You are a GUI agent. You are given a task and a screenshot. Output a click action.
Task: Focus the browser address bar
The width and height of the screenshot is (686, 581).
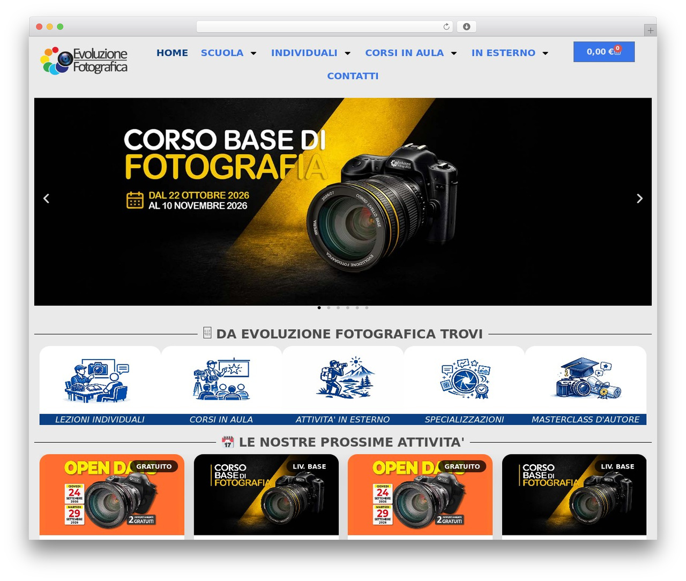pyautogui.click(x=324, y=27)
